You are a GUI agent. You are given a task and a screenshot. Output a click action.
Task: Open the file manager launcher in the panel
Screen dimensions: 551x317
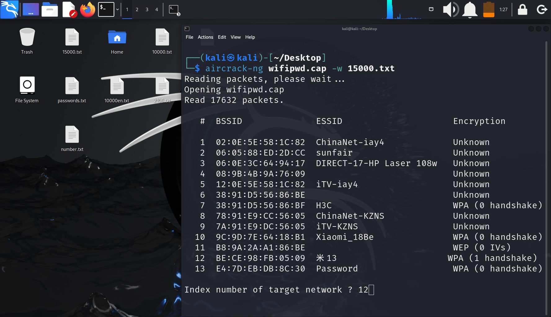[50, 9]
